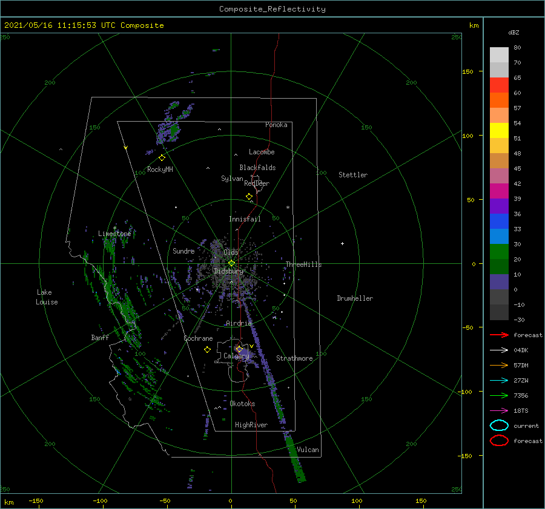This screenshot has height=509, width=545.
Task: Click the ThreeHills label
Action: point(303,264)
